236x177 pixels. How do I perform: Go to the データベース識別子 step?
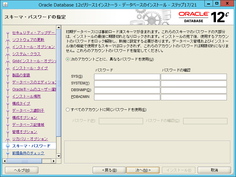(x=28, y=111)
